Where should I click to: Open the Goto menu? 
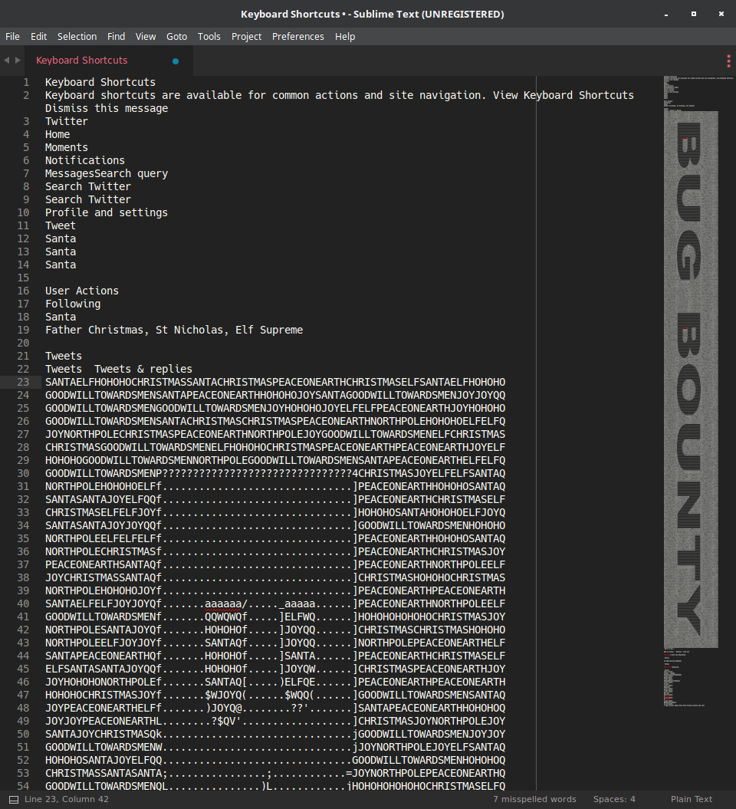pos(176,36)
